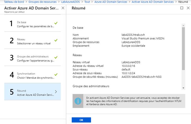Select step 5 Résumé
This screenshot has height=124, width=191.
point(33,92)
